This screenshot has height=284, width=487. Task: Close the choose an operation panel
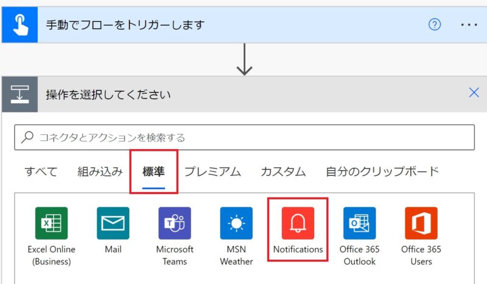(x=474, y=92)
